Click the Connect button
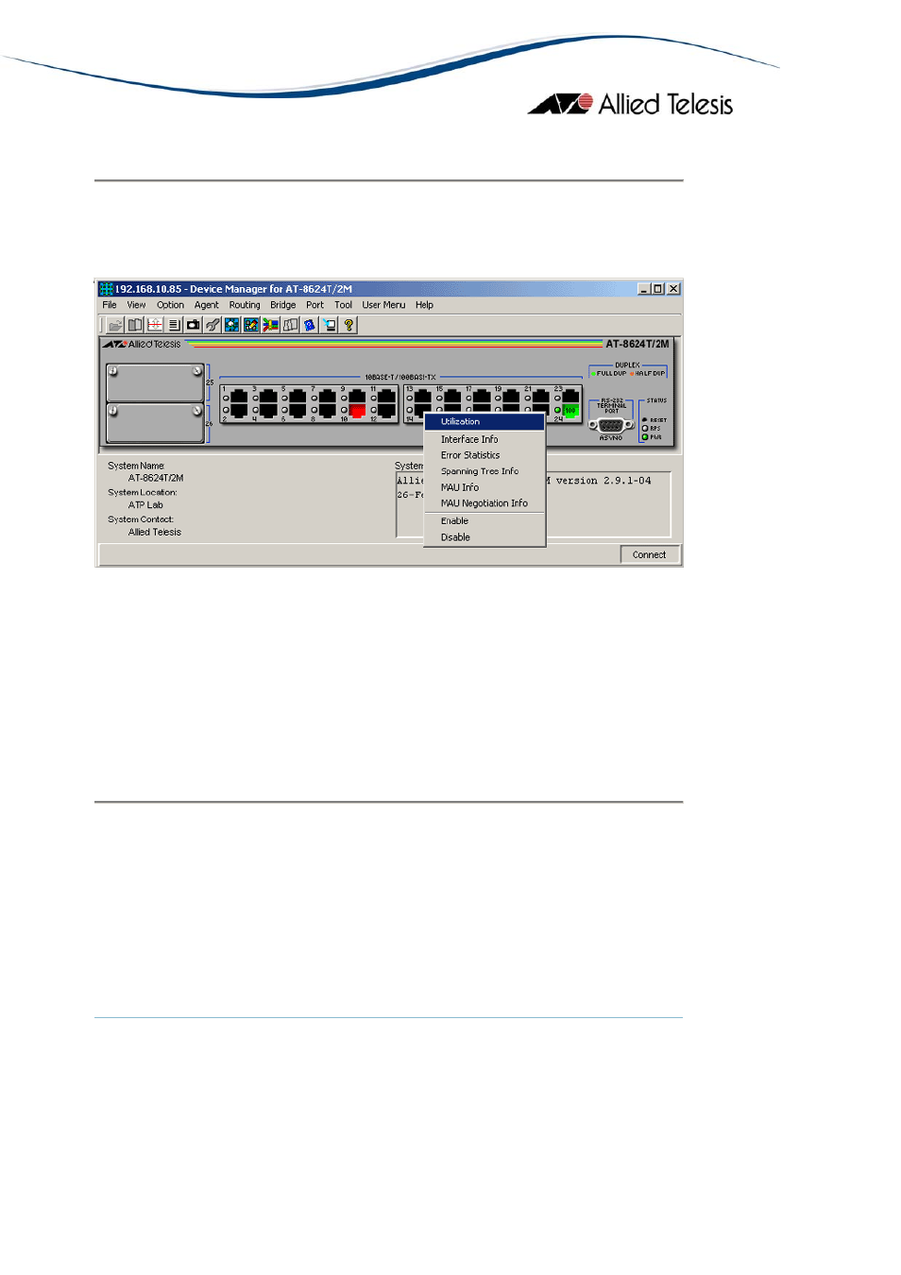 pos(649,555)
